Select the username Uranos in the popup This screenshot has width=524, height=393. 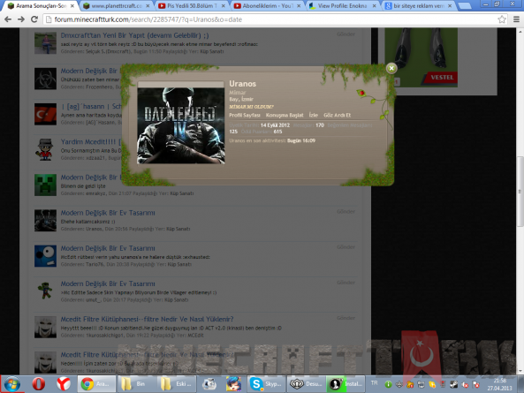click(x=242, y=84)
